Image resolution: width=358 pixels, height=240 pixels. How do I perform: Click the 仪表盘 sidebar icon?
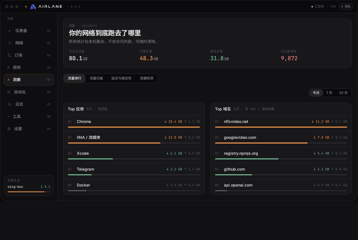point(9,31)
